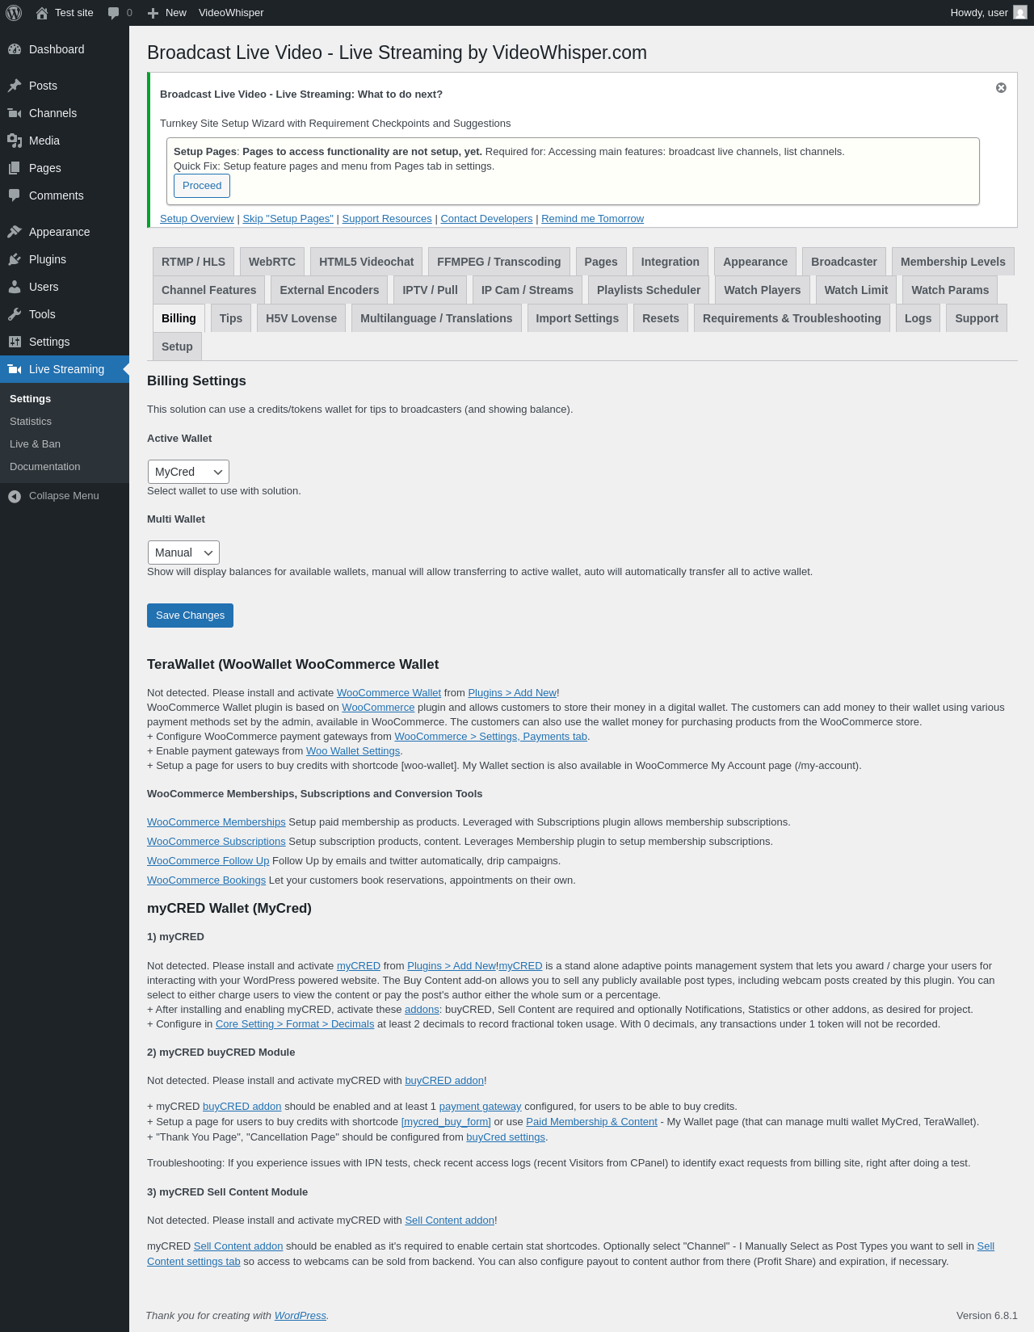Dismiss the setup wizard notice
This screenshot has width=1034, height=1332.
(x=1001, y=88)
